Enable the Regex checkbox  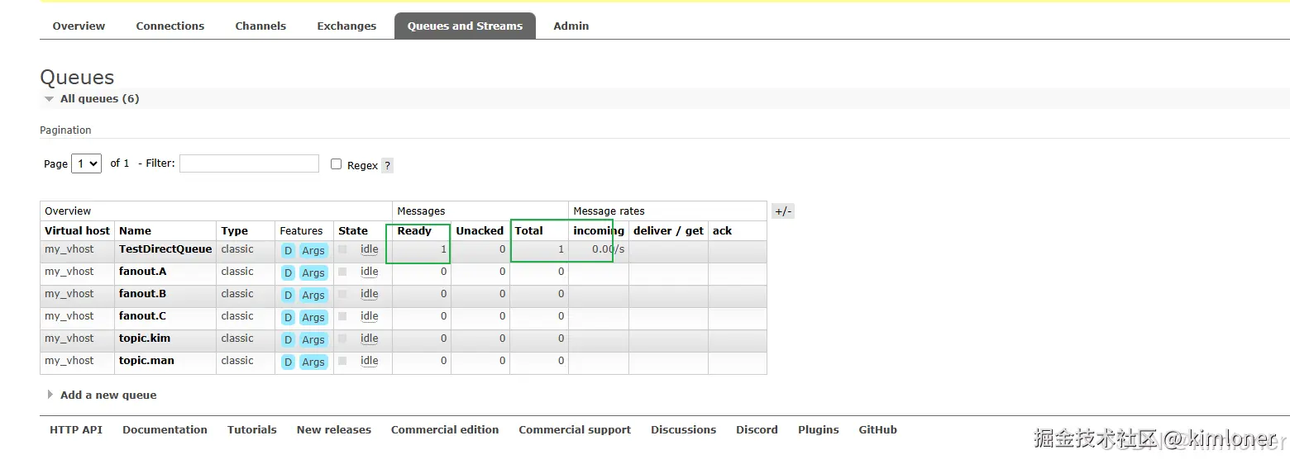click(336, 163)
